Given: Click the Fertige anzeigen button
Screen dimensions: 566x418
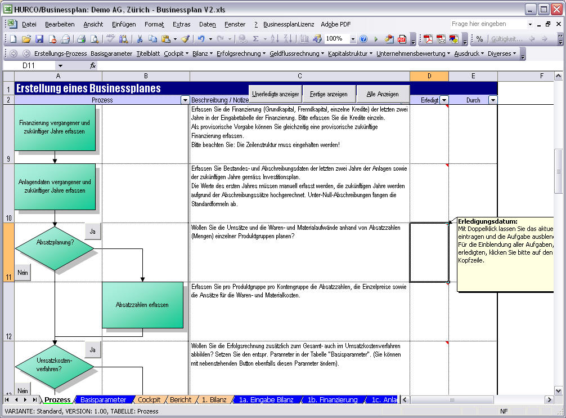Looking at the screenshot, I should pyautogui.click(x=329, y=94).
